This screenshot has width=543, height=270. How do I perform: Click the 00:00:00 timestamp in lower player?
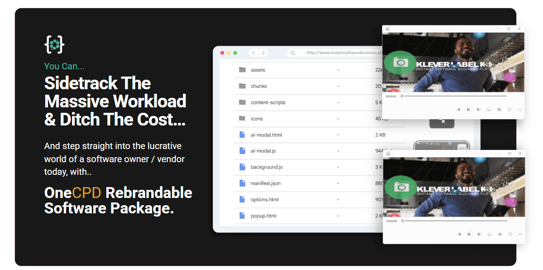tap(391, 221)
